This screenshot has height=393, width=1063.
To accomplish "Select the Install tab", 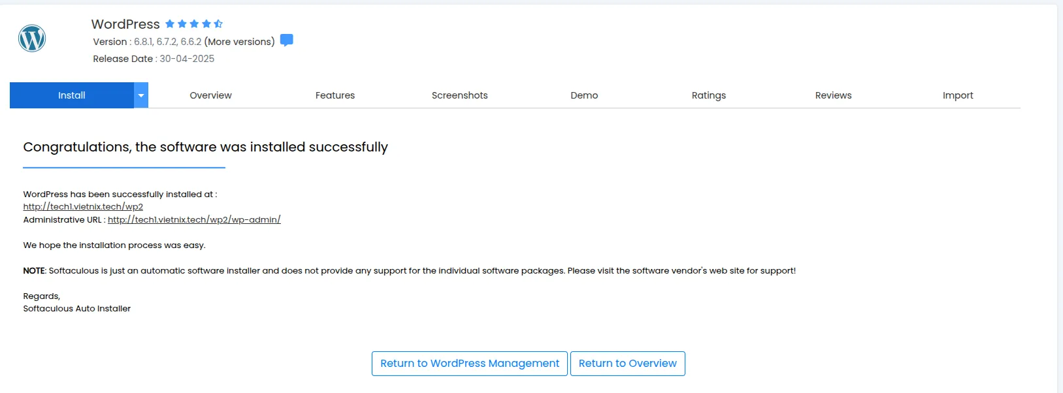I will click(x=72, y=95).
